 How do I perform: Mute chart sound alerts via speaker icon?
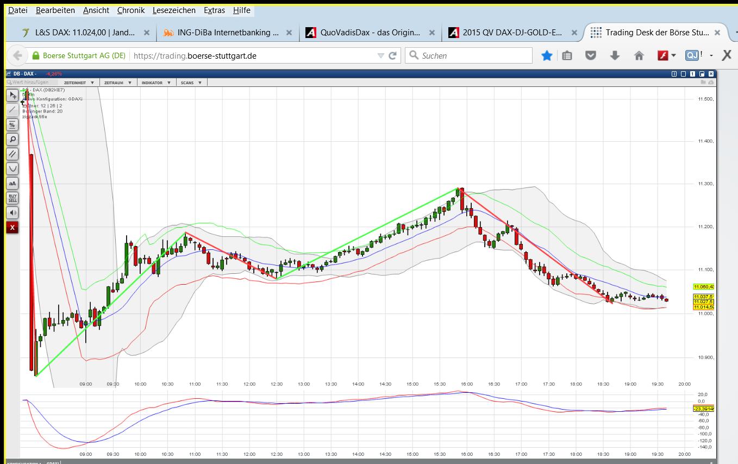point(12,212)
